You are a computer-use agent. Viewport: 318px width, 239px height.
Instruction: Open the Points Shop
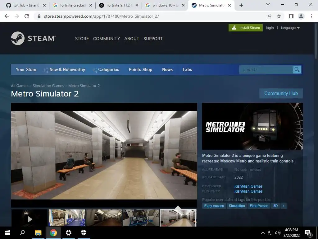tap(140, 69)
